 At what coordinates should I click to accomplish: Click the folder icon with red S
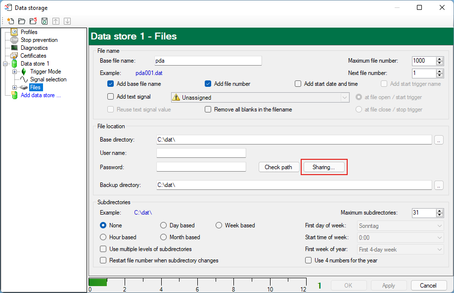(33, 21)
